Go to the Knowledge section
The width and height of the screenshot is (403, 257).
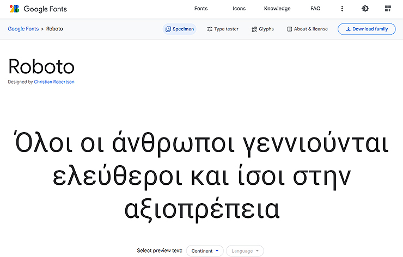coord(277,9)
